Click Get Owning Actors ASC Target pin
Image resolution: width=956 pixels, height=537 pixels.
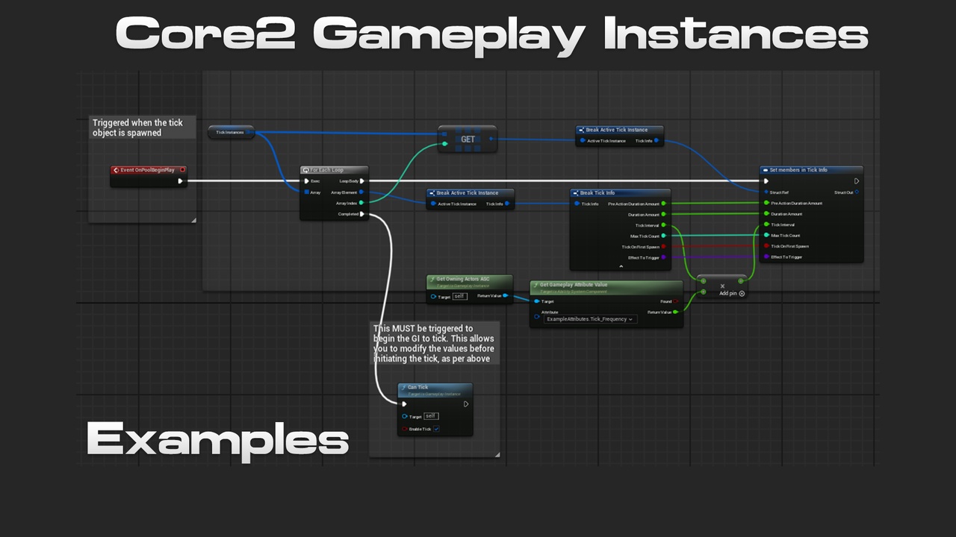tap(433, 296)
